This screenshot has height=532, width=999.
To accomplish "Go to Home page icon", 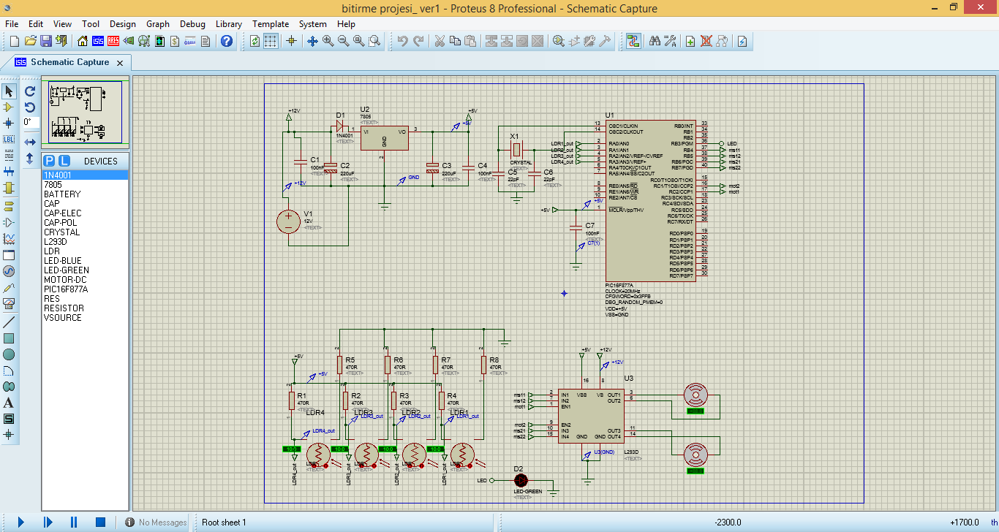I will point(83,41).
